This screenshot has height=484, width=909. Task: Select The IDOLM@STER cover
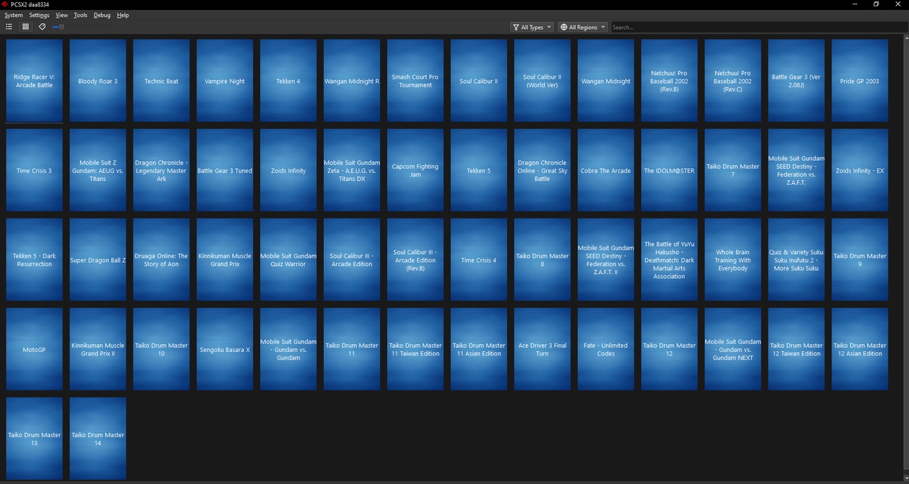click(x=670, y=170)
